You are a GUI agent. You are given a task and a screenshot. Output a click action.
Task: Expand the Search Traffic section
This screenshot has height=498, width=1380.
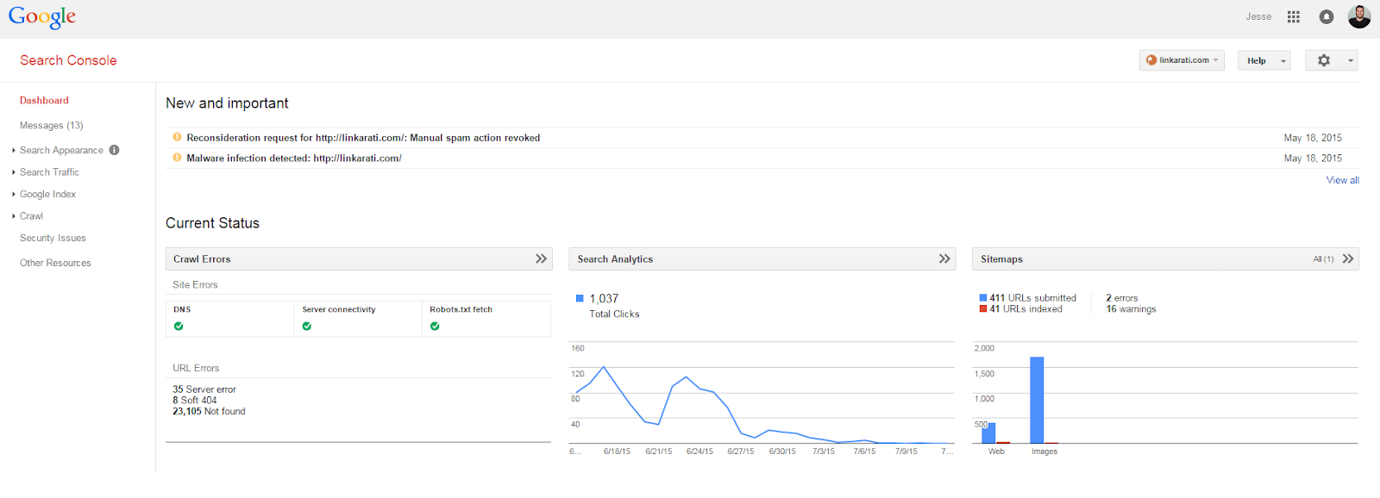[49, 172]
